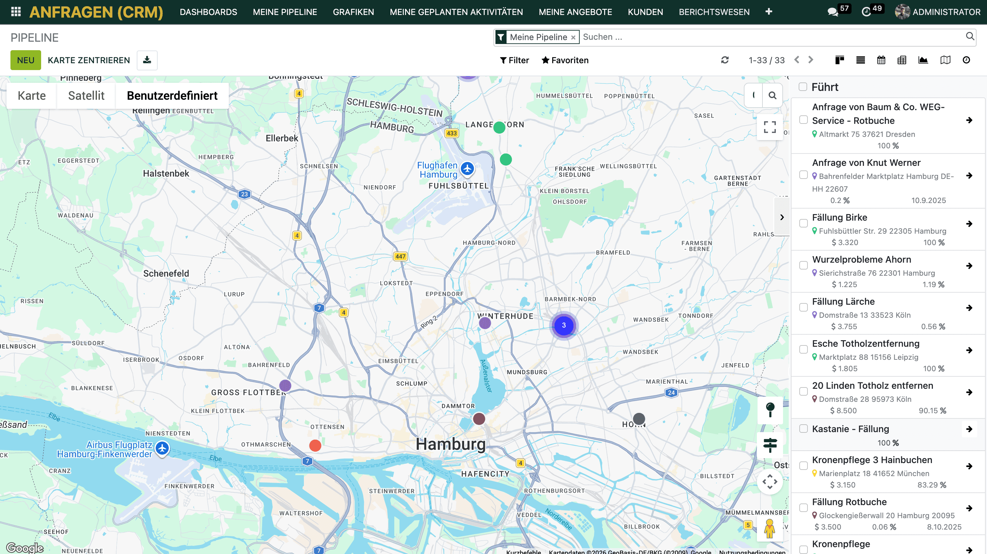987x554 pixels.
Task: Select the checkbox for Kastanie - Fällung
Action: tap(804, 429)
